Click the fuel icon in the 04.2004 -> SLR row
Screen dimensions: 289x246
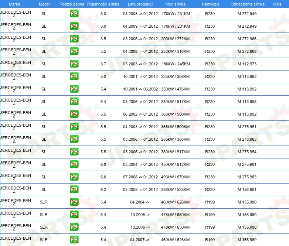point(74,202)
